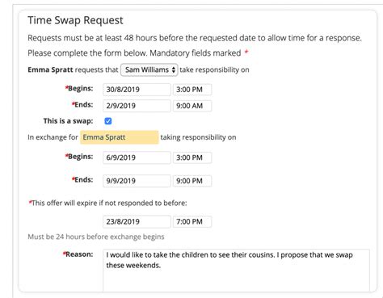Click the 'This offer will expire' label
This screenshot has width=383, height=298.
tap(107, 203)
